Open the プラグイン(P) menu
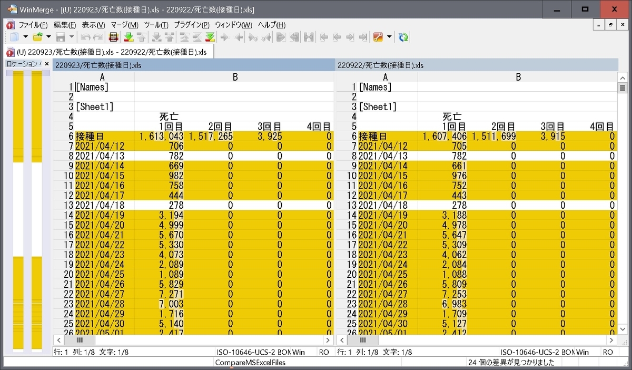632x370 pixels. tap(192, 25)
